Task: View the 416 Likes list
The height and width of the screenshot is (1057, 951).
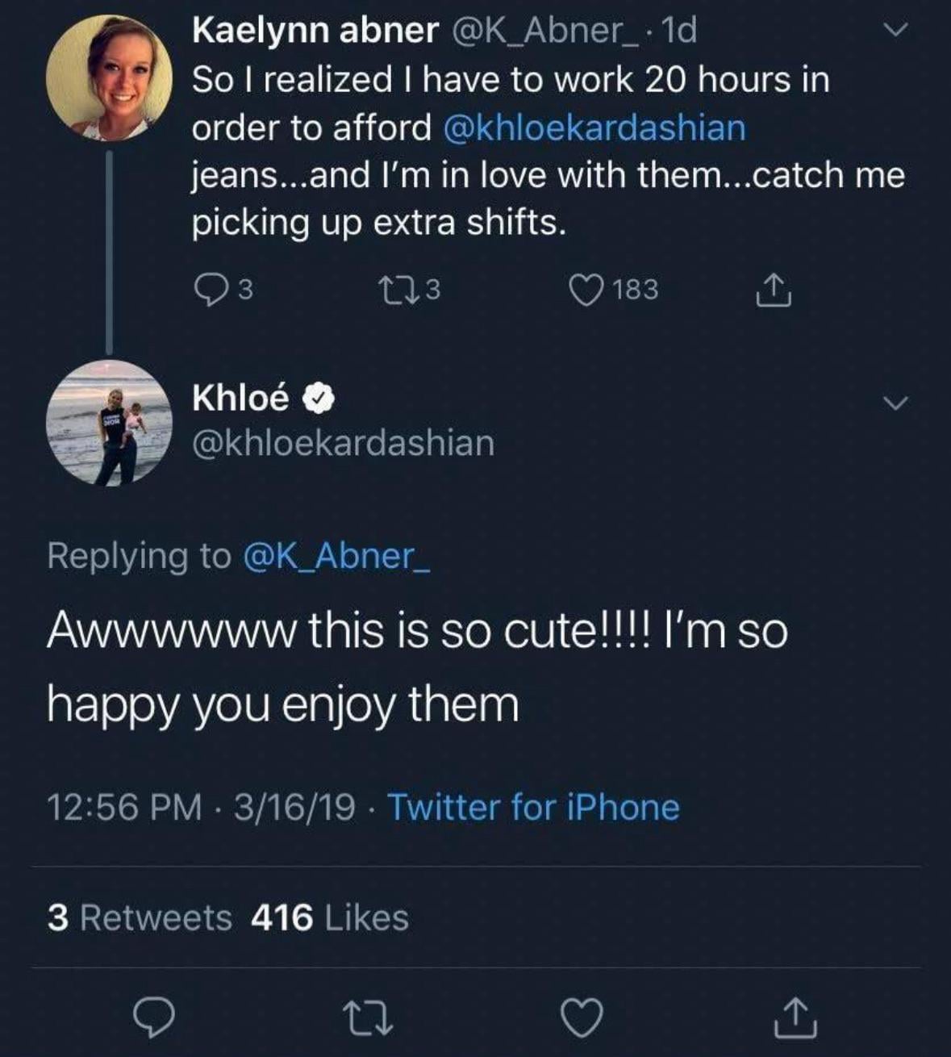Action: click(330, 917)
